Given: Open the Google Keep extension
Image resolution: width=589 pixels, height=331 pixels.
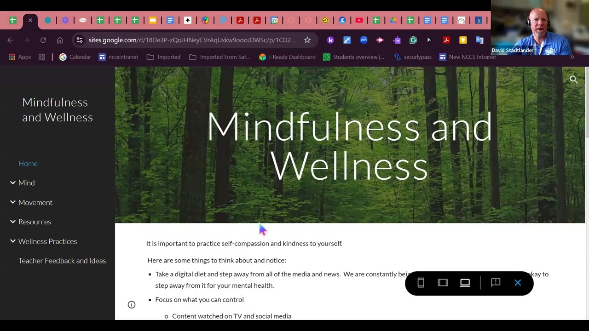Looking at the screenshot, I should click(x=463, y=40).
